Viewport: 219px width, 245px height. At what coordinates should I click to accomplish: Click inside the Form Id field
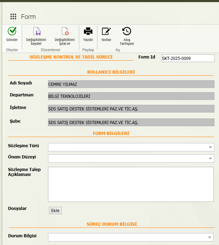(x=187, y=59)
